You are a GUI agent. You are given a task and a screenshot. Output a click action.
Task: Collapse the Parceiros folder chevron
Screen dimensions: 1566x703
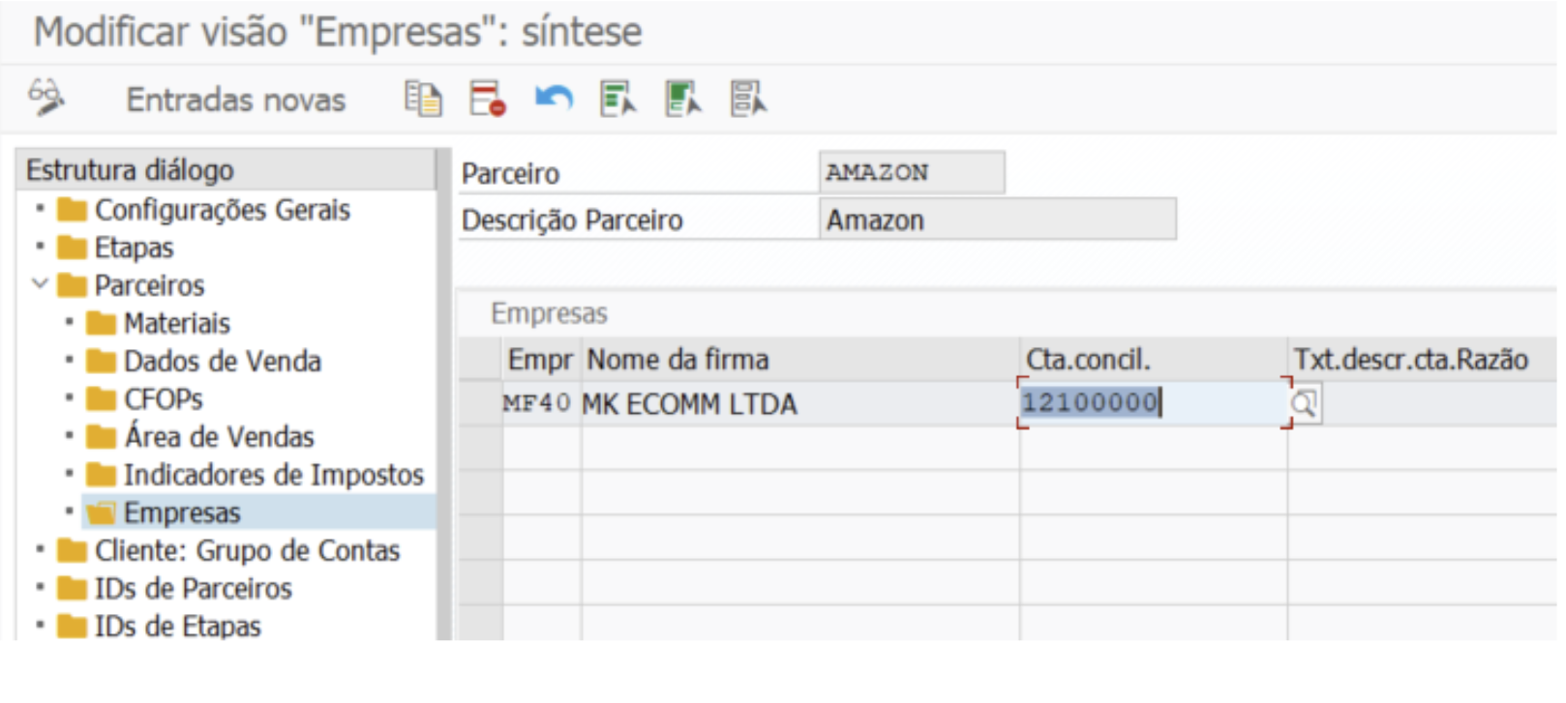40,284
